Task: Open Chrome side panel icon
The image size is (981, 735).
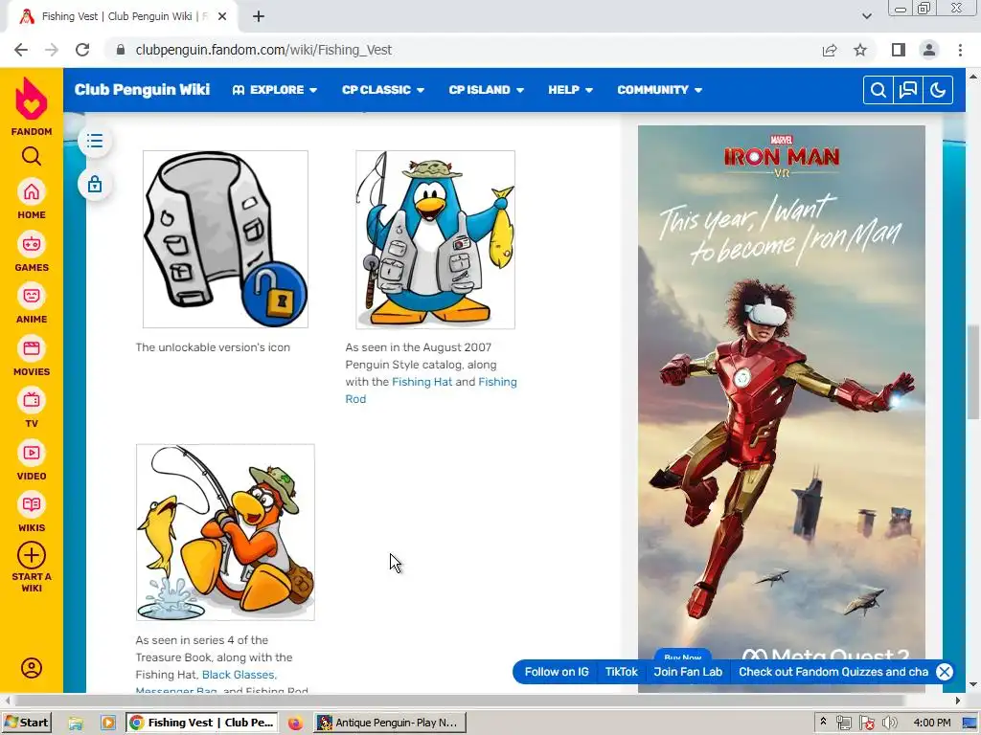Action: 899,50
